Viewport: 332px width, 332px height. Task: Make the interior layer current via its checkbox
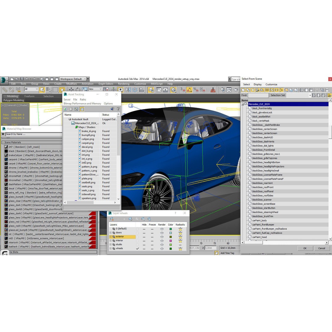(x=137, y=241)
